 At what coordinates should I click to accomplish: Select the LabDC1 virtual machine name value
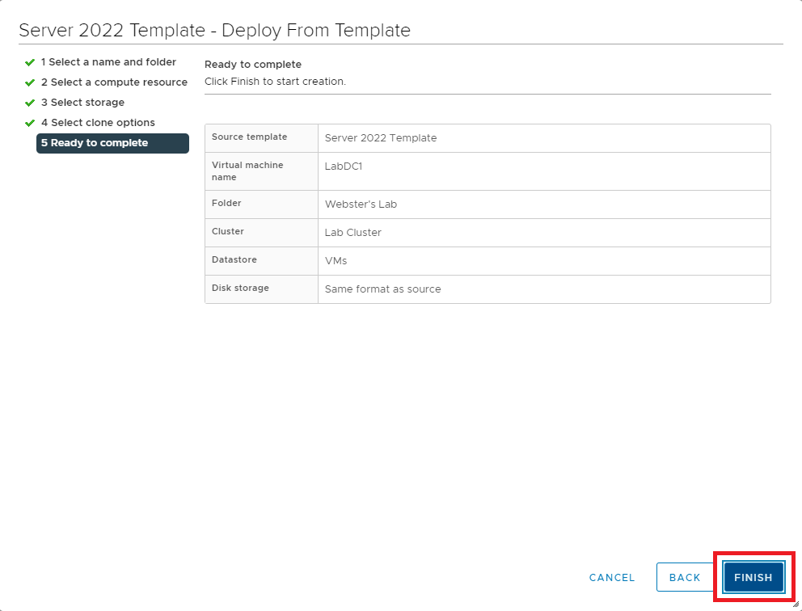click(344, 166)
